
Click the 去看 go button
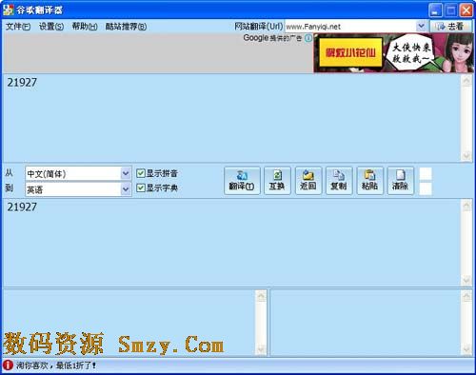[x=451, y=27]
